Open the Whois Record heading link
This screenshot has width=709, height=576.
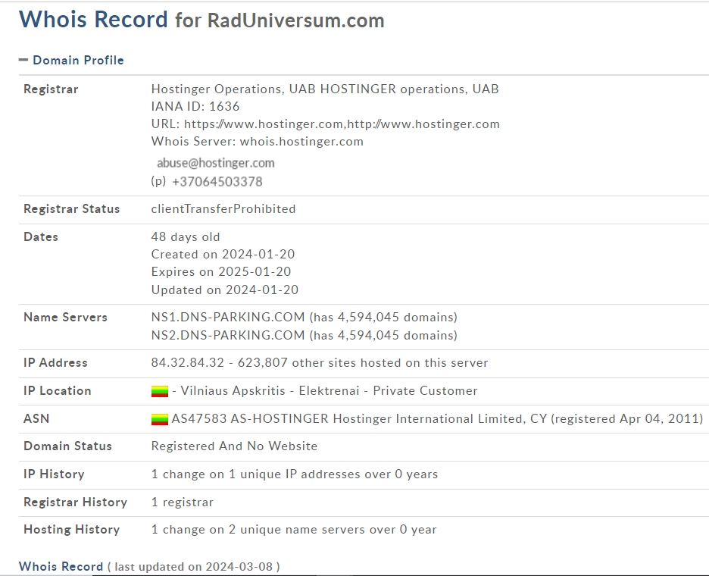[x=61, y=566]
